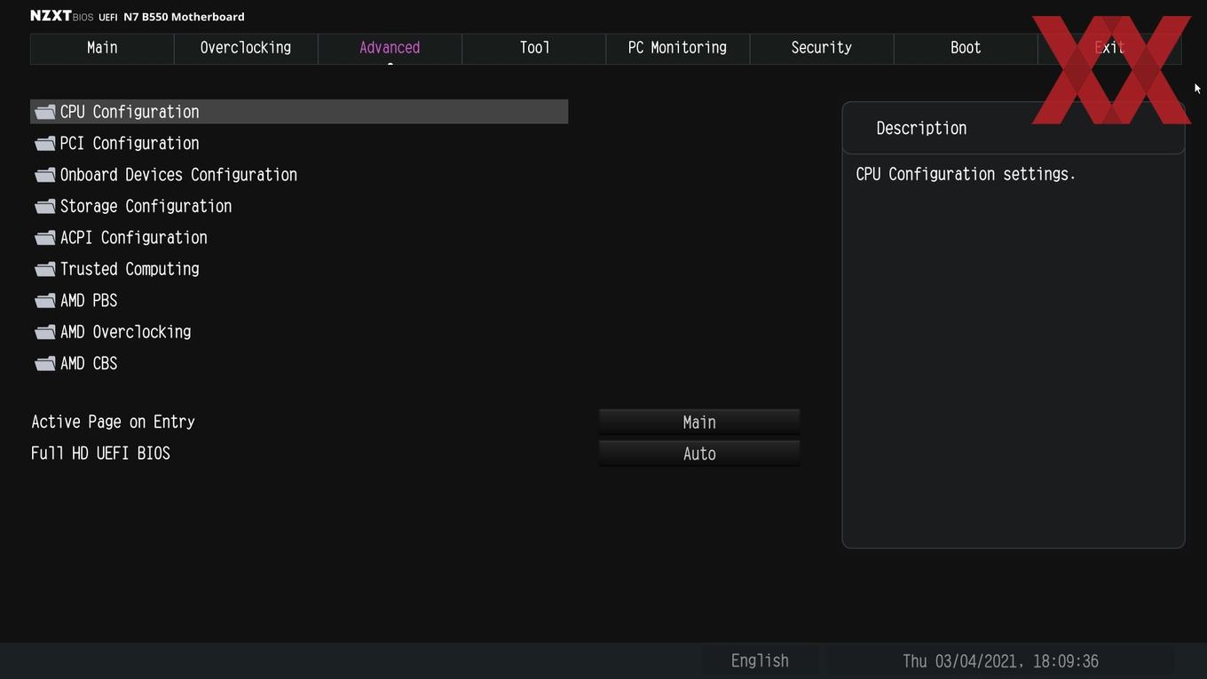Click the Storage Configuration folder icon
The height and width of the screenshot is (679, 1207).
45,206
